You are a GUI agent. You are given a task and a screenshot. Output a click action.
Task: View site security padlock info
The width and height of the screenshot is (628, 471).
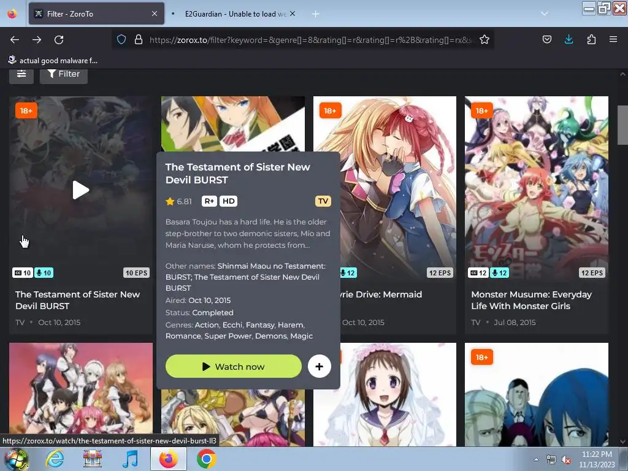[x=139, y=39]
